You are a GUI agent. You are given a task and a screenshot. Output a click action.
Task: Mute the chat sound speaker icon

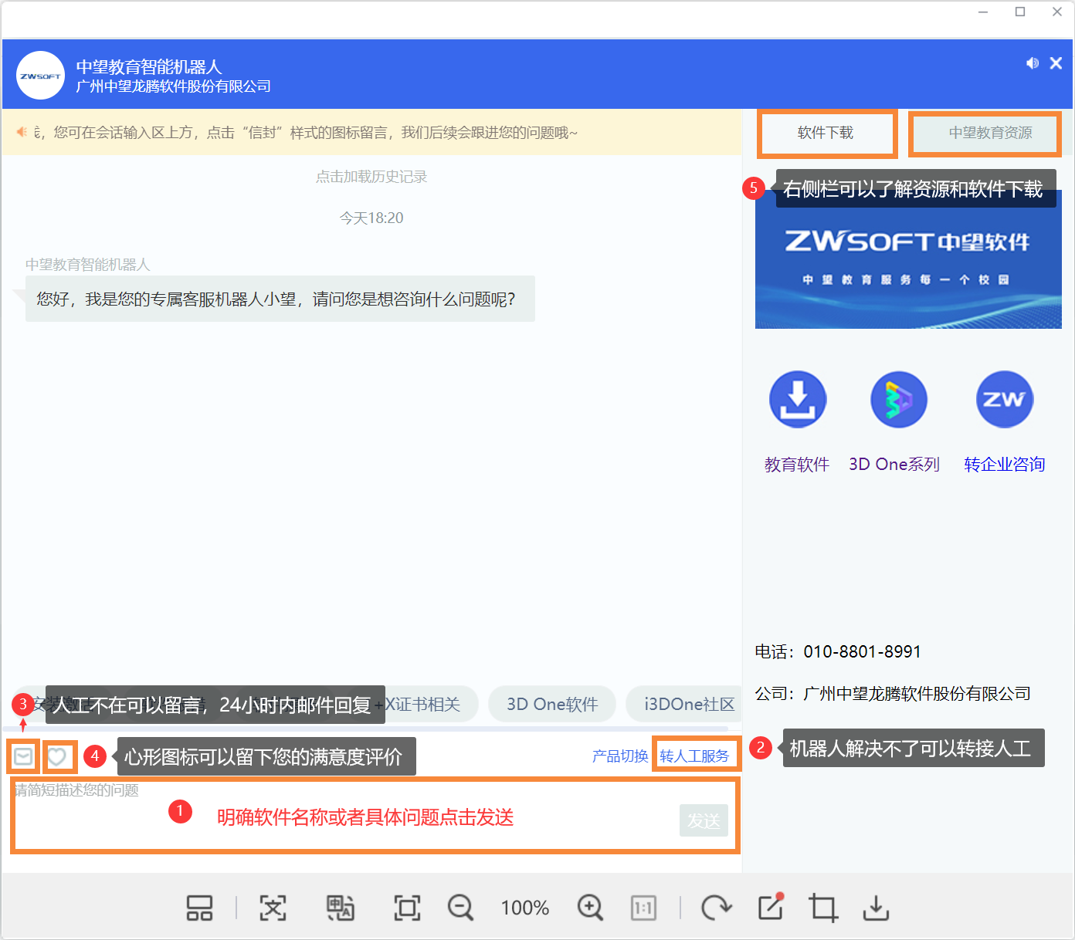click(x=1032, y=63)
